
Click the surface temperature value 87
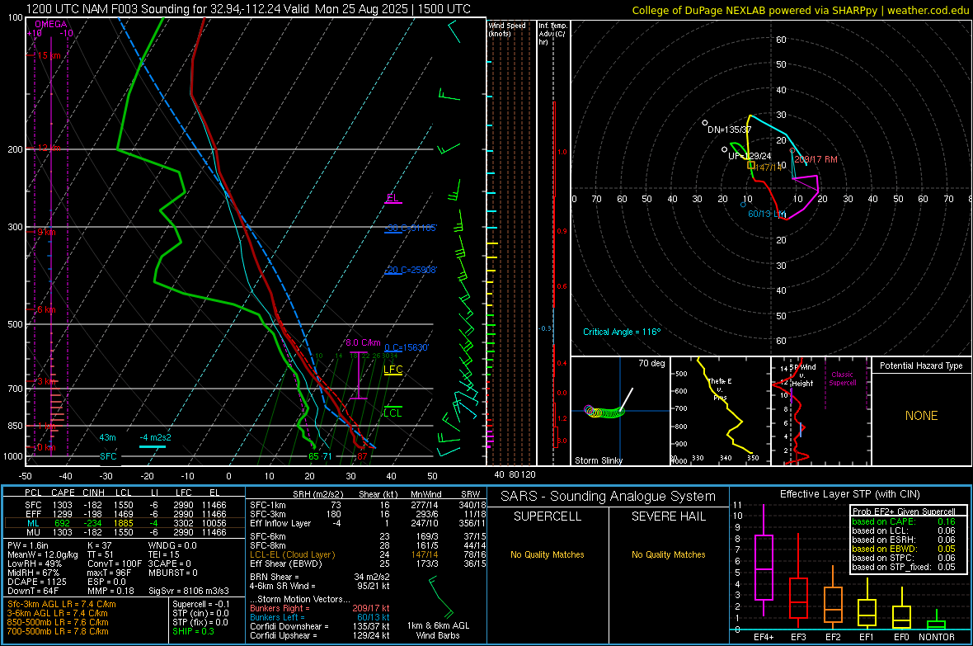(362, 456)
